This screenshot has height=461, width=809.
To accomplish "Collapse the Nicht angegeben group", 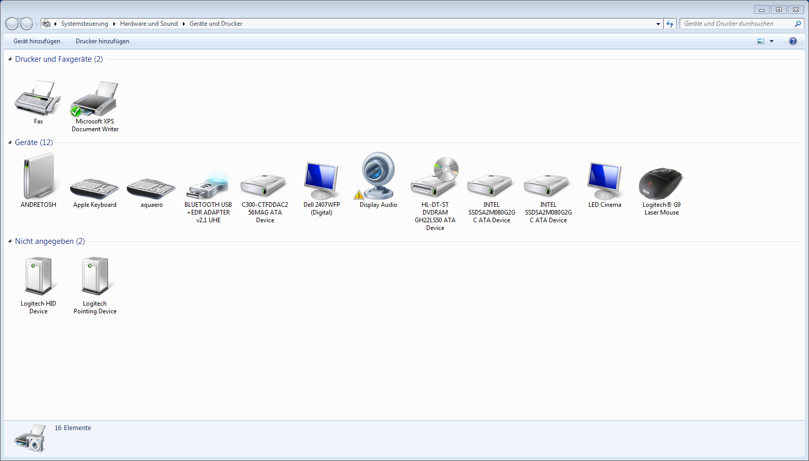I will pyautogui.click(x=10, y=241).
